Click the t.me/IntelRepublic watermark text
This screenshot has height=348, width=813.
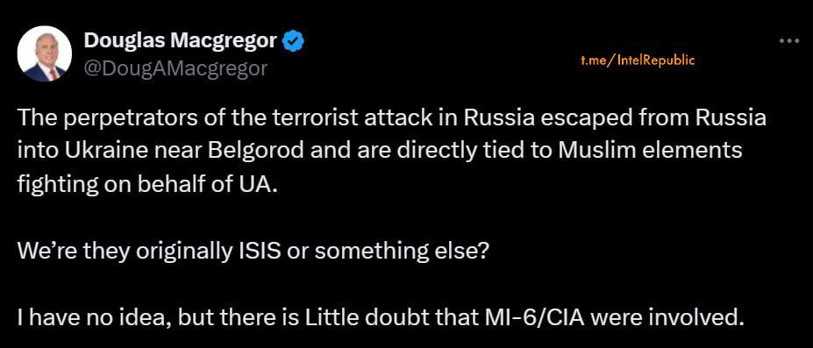pos(637,60)
